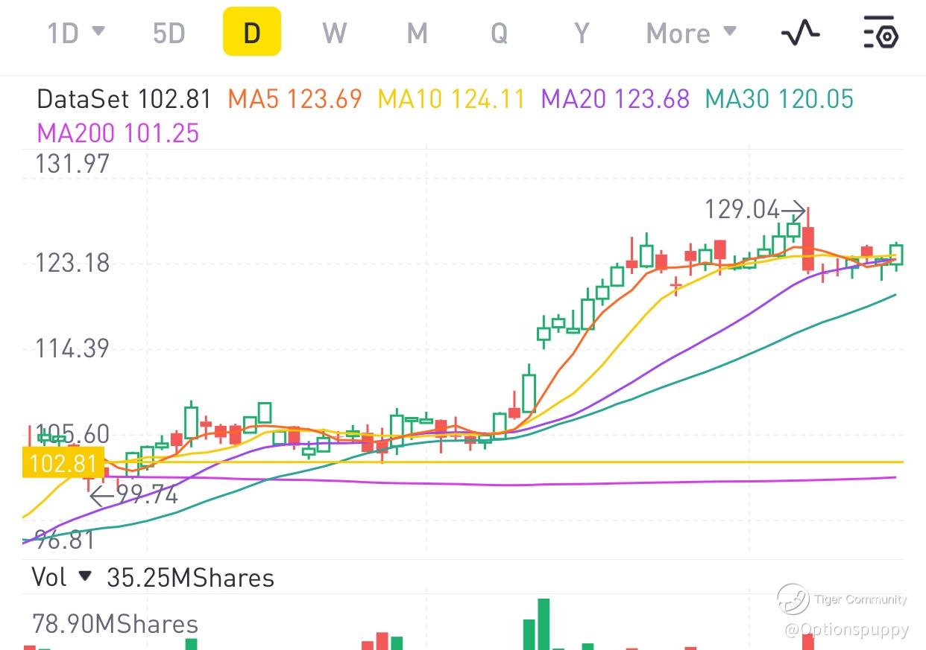Screen dimensions: 926x650
Task: Click the 35.25MShares volume value
Action: (190, 578)
